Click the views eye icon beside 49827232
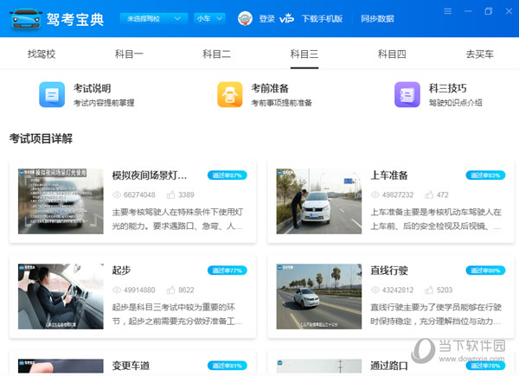This screenshot has width=519, height=376. tap(375, 194)
